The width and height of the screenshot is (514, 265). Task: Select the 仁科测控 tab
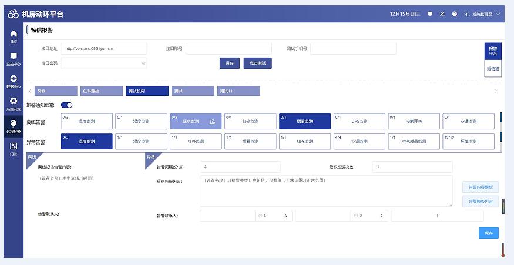coord(102,91)
